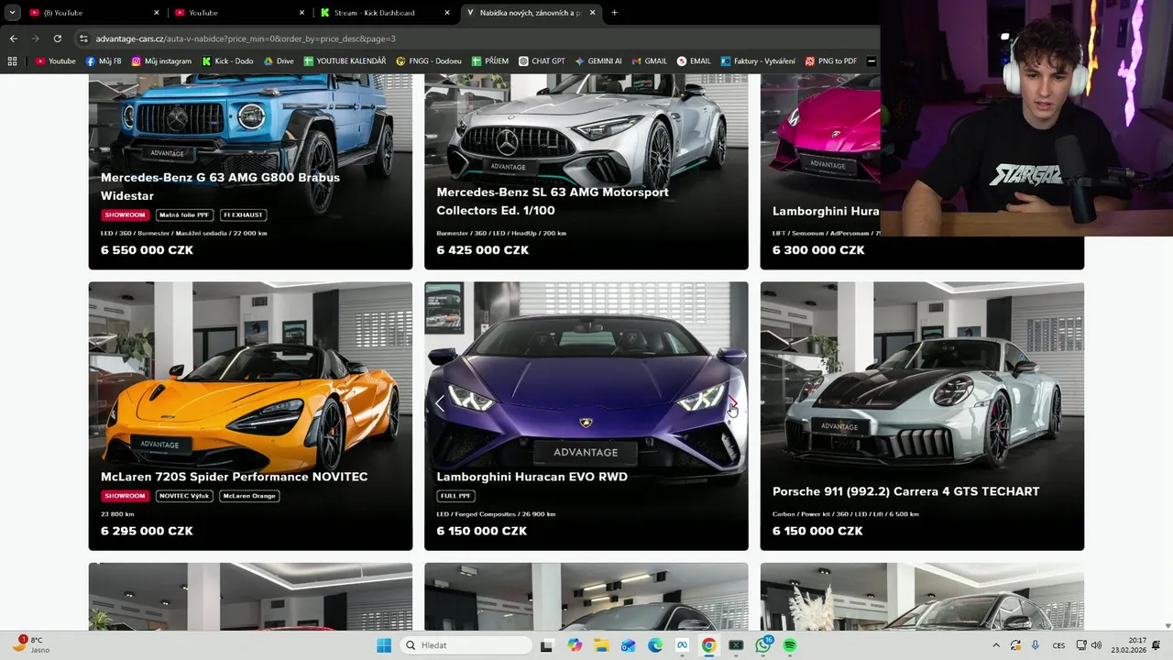This screenshot has height=660, width=1173.
Task: Open weather widget showing 8°C Jasno
Action: click(x=32, y=644)
